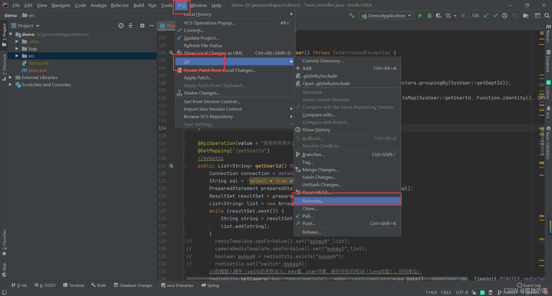Hide the Project panel with minus icon
This screenshot has width=552, height=296.
point(152,26)
